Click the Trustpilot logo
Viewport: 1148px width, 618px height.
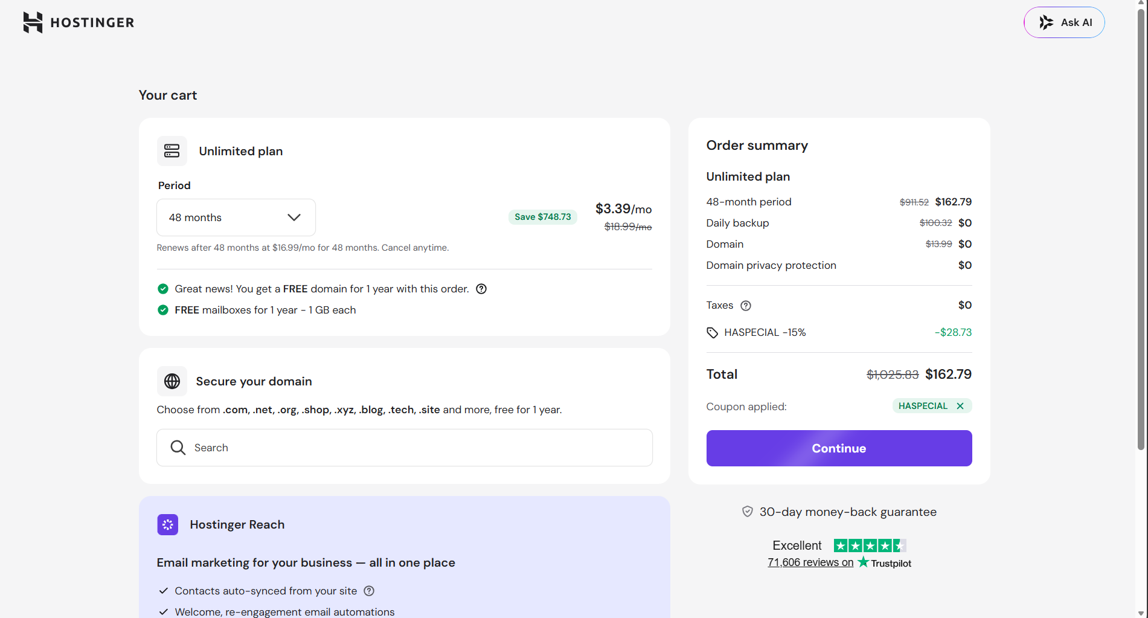pyautogui.click(x=885, y=562)
